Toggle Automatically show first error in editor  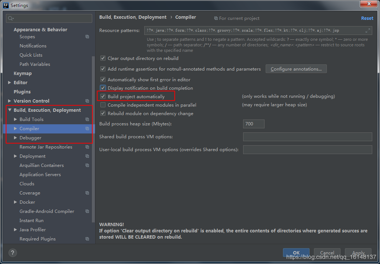click(x=103, y=79)
